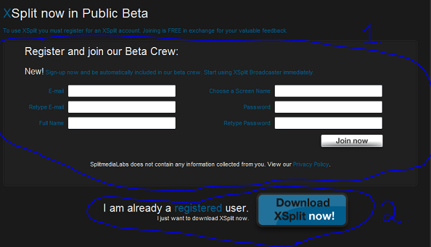Follow the blue 'registered' link

[198, 208]
